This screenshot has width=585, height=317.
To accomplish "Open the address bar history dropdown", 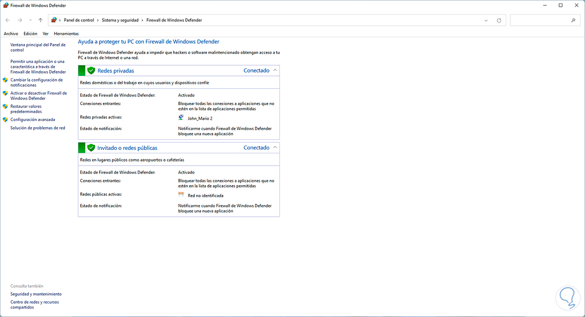I will point(486,20).
